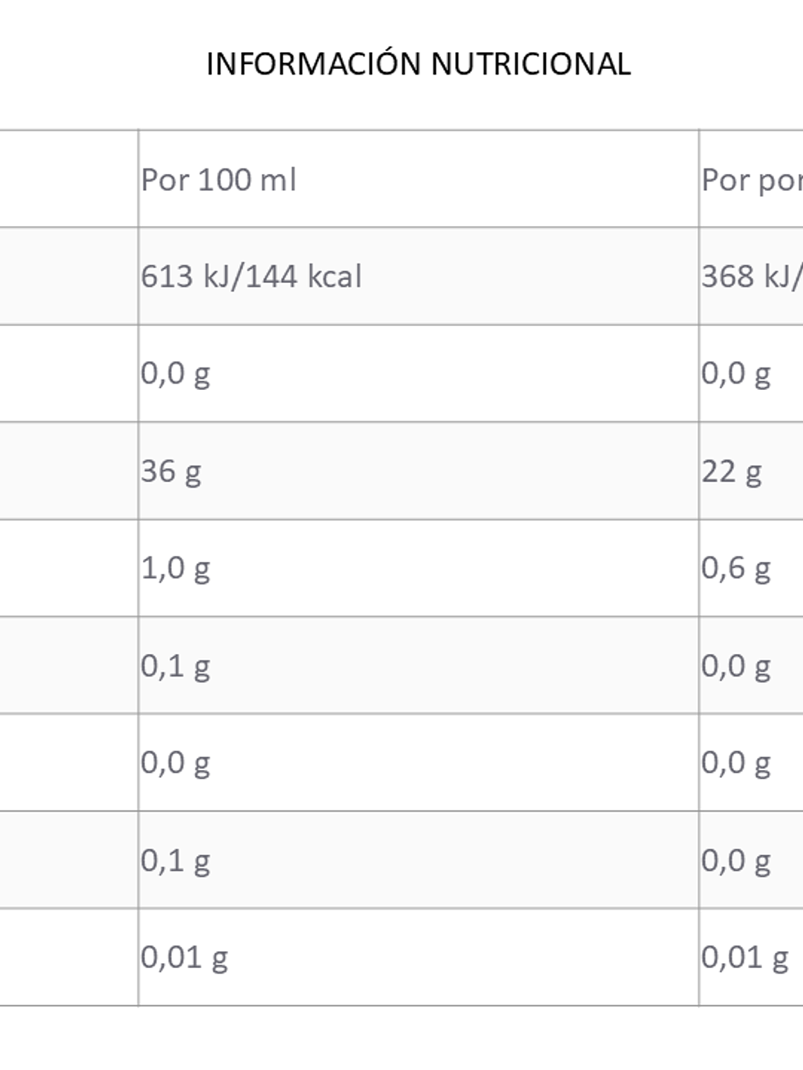Click 0,1 g cell directly above 0,01 g
Viewport: 803px width, 1070px height.
[175, 860]
